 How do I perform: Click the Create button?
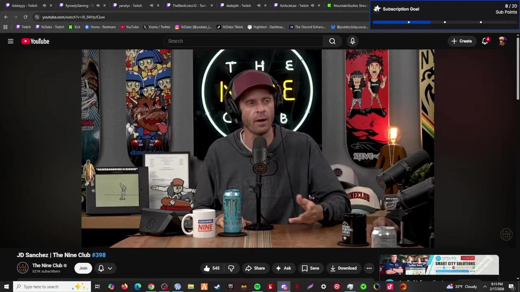(461, 41)
